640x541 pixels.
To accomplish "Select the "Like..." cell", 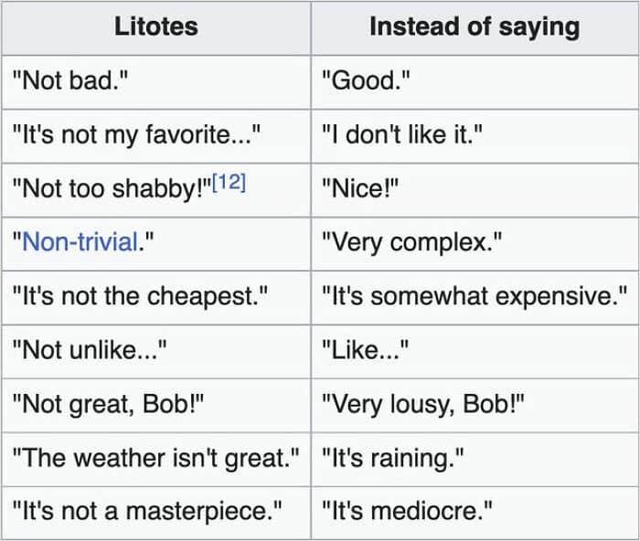I will tap(365, 350).
